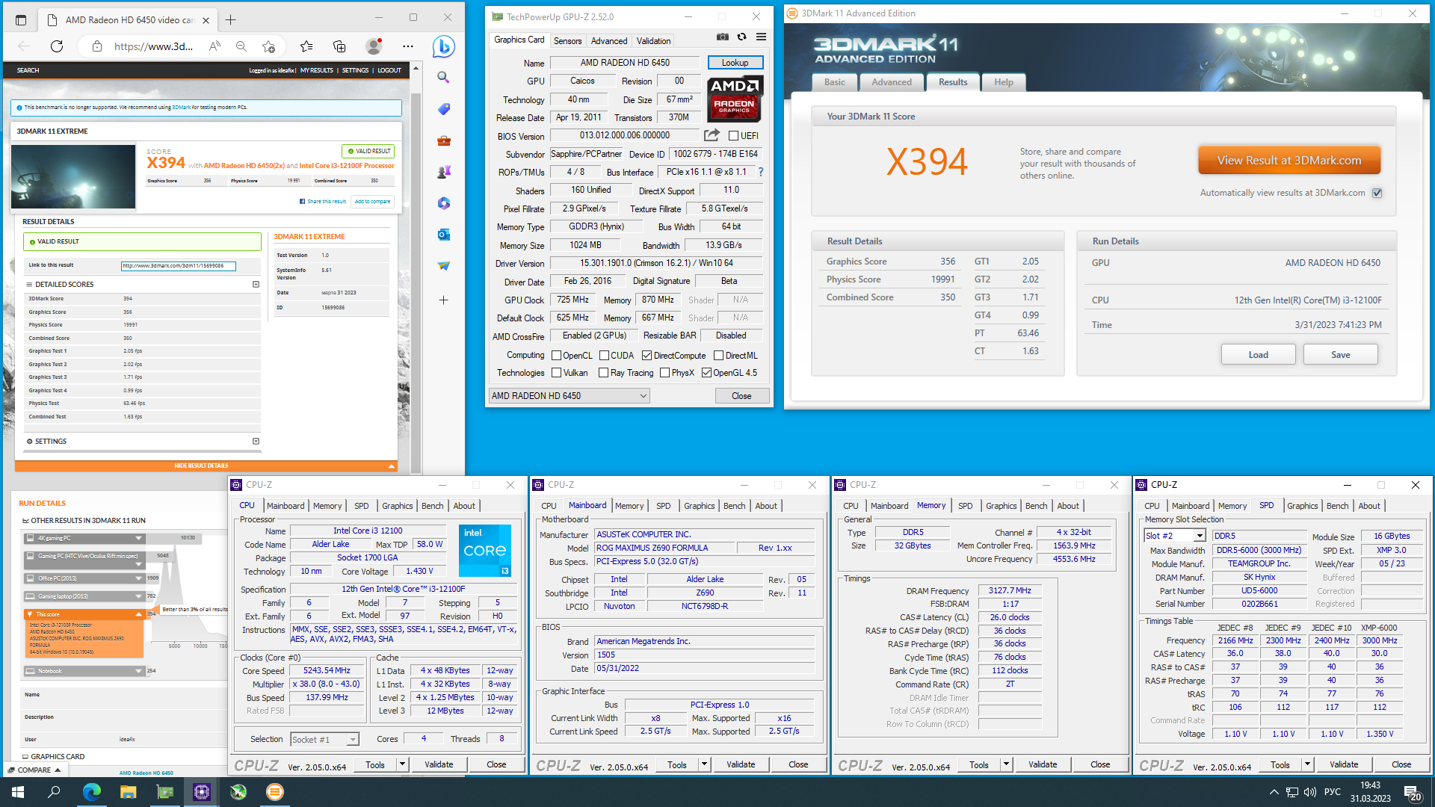Open the notification center in the system tray
The height and width of the screenshot is (807, 1435).
(x=1412, y=793)
